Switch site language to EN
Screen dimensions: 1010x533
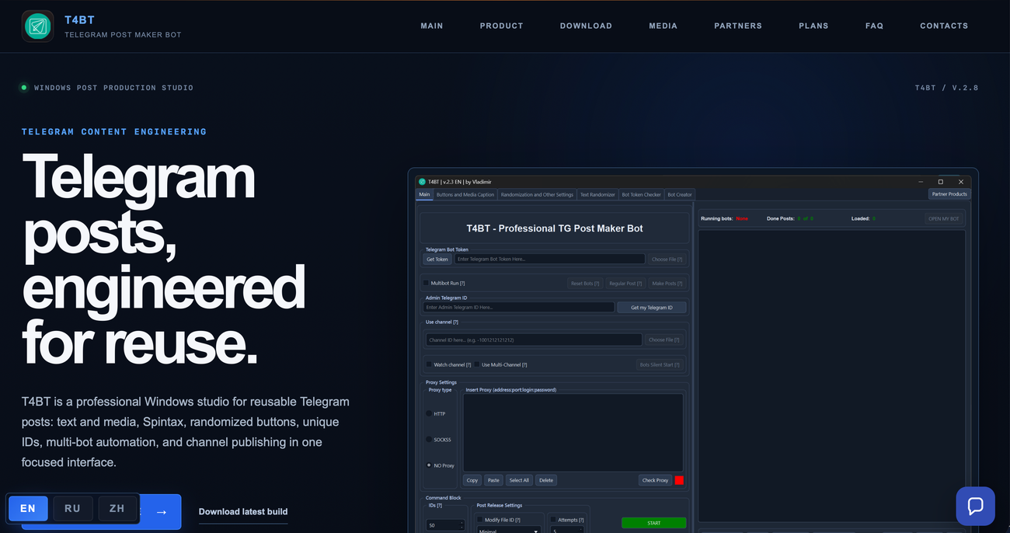(x=28, y=509)
